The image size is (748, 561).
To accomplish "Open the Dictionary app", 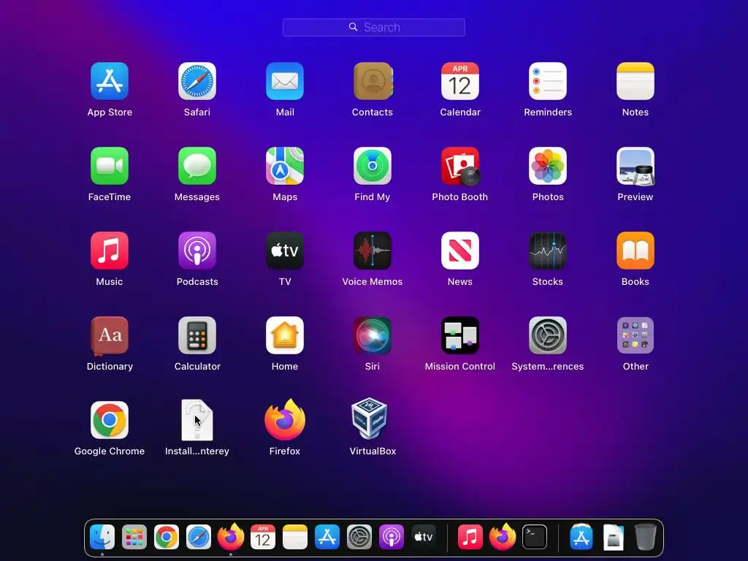I will [110, 336].
